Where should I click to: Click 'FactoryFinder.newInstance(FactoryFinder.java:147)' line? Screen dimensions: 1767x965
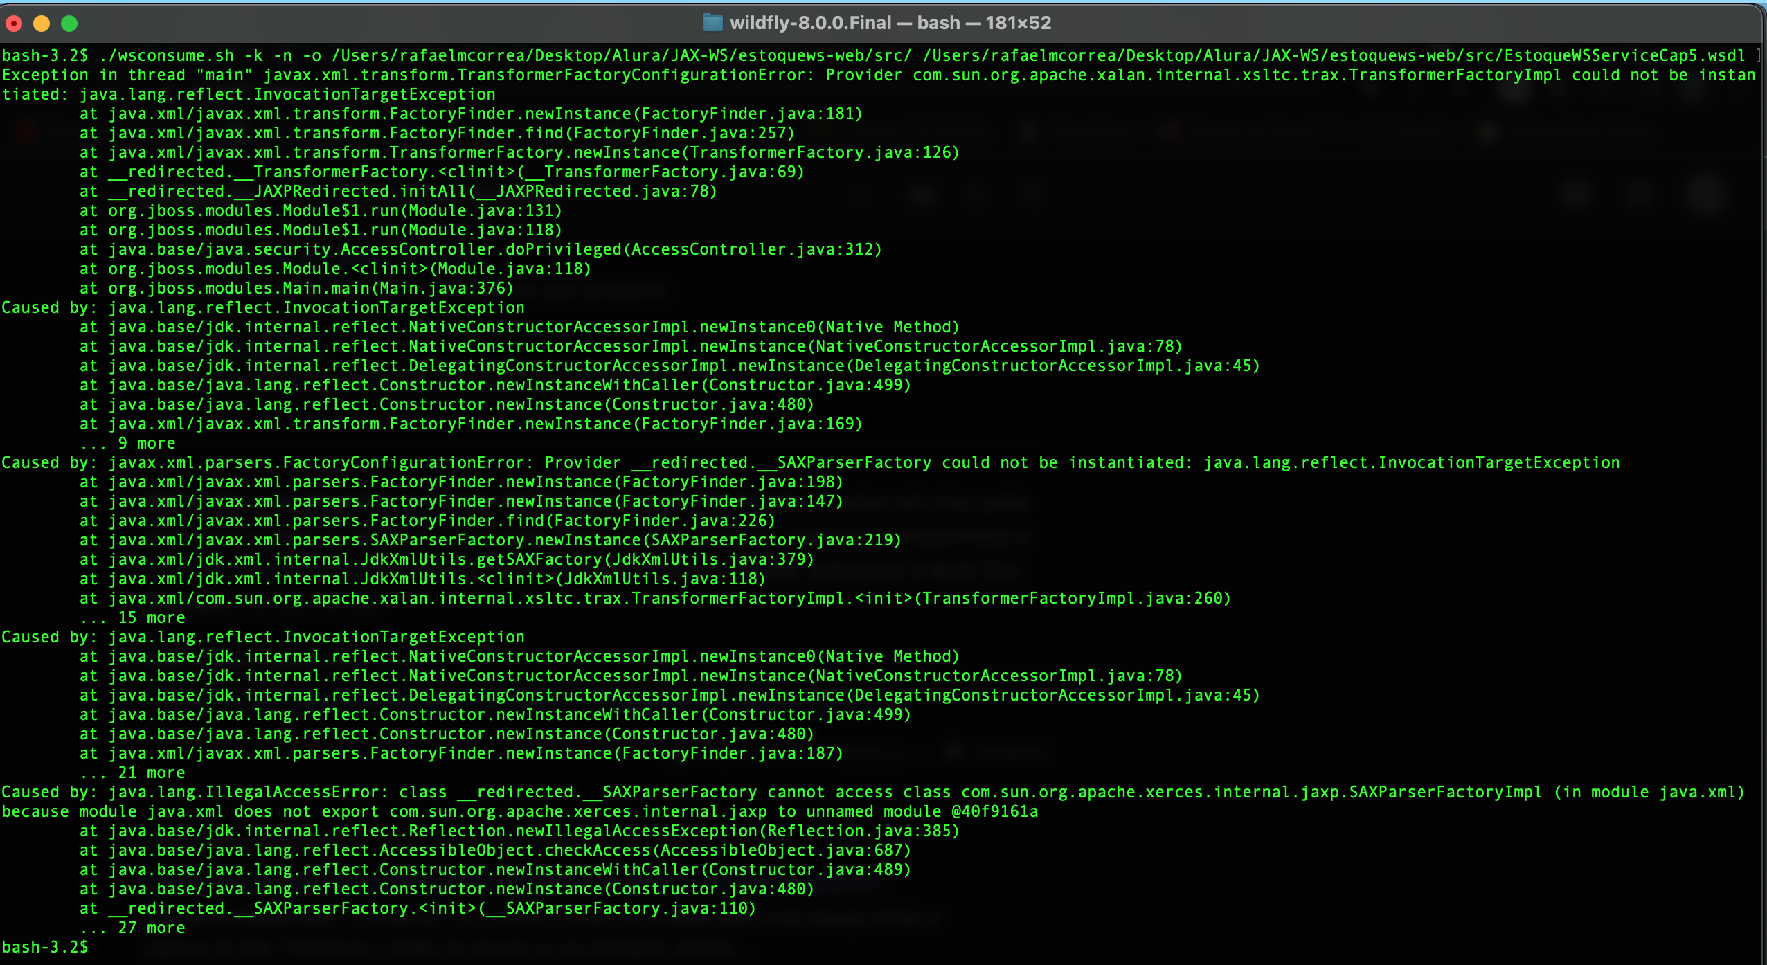tap(461, 501)
